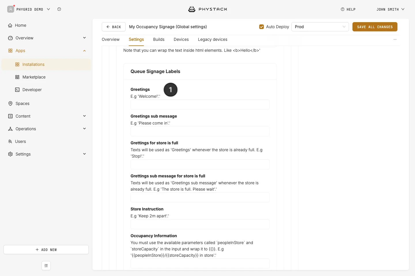Click the Home house icon
Viewport: 415px width, 276px height.
(x=10, y=25)
